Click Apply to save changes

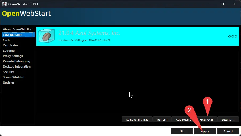pos(205,131)
